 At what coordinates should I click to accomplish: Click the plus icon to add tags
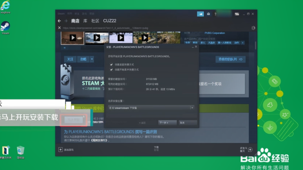(242, 43)
